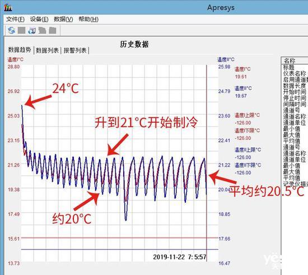Click left axis value 13.73
The height and width of the screenshot is (275, 308).
pyautogui.click(x=13, y=263)
